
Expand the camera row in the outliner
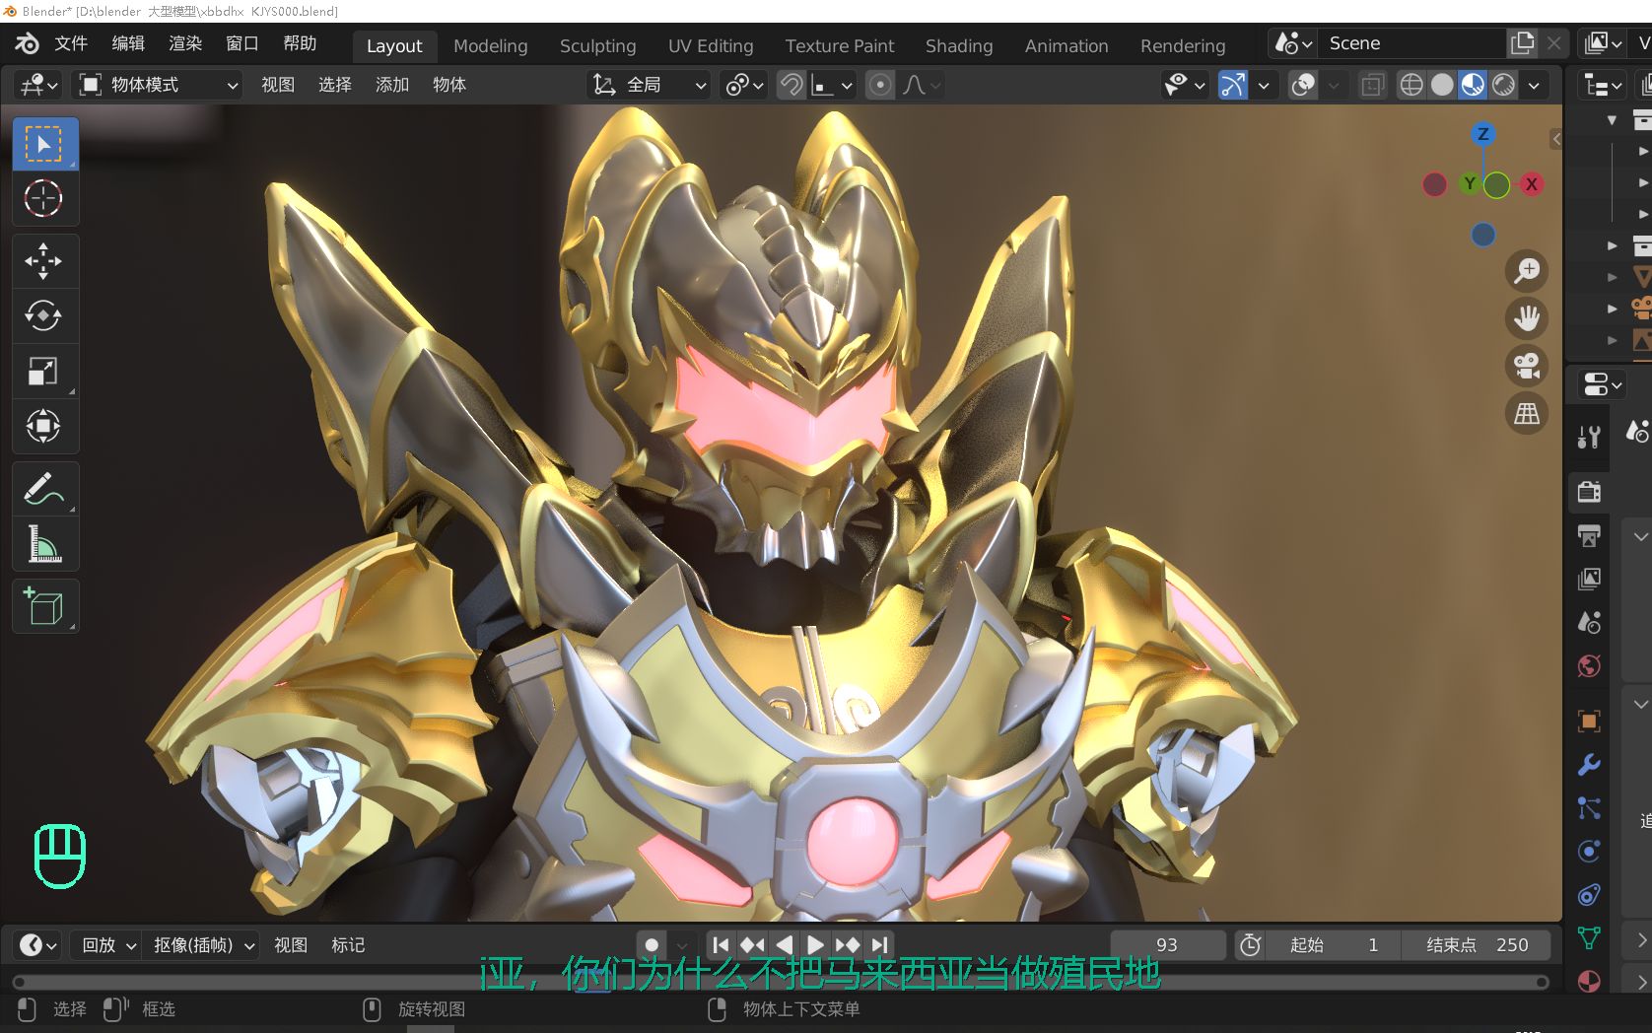point(1613,309)
